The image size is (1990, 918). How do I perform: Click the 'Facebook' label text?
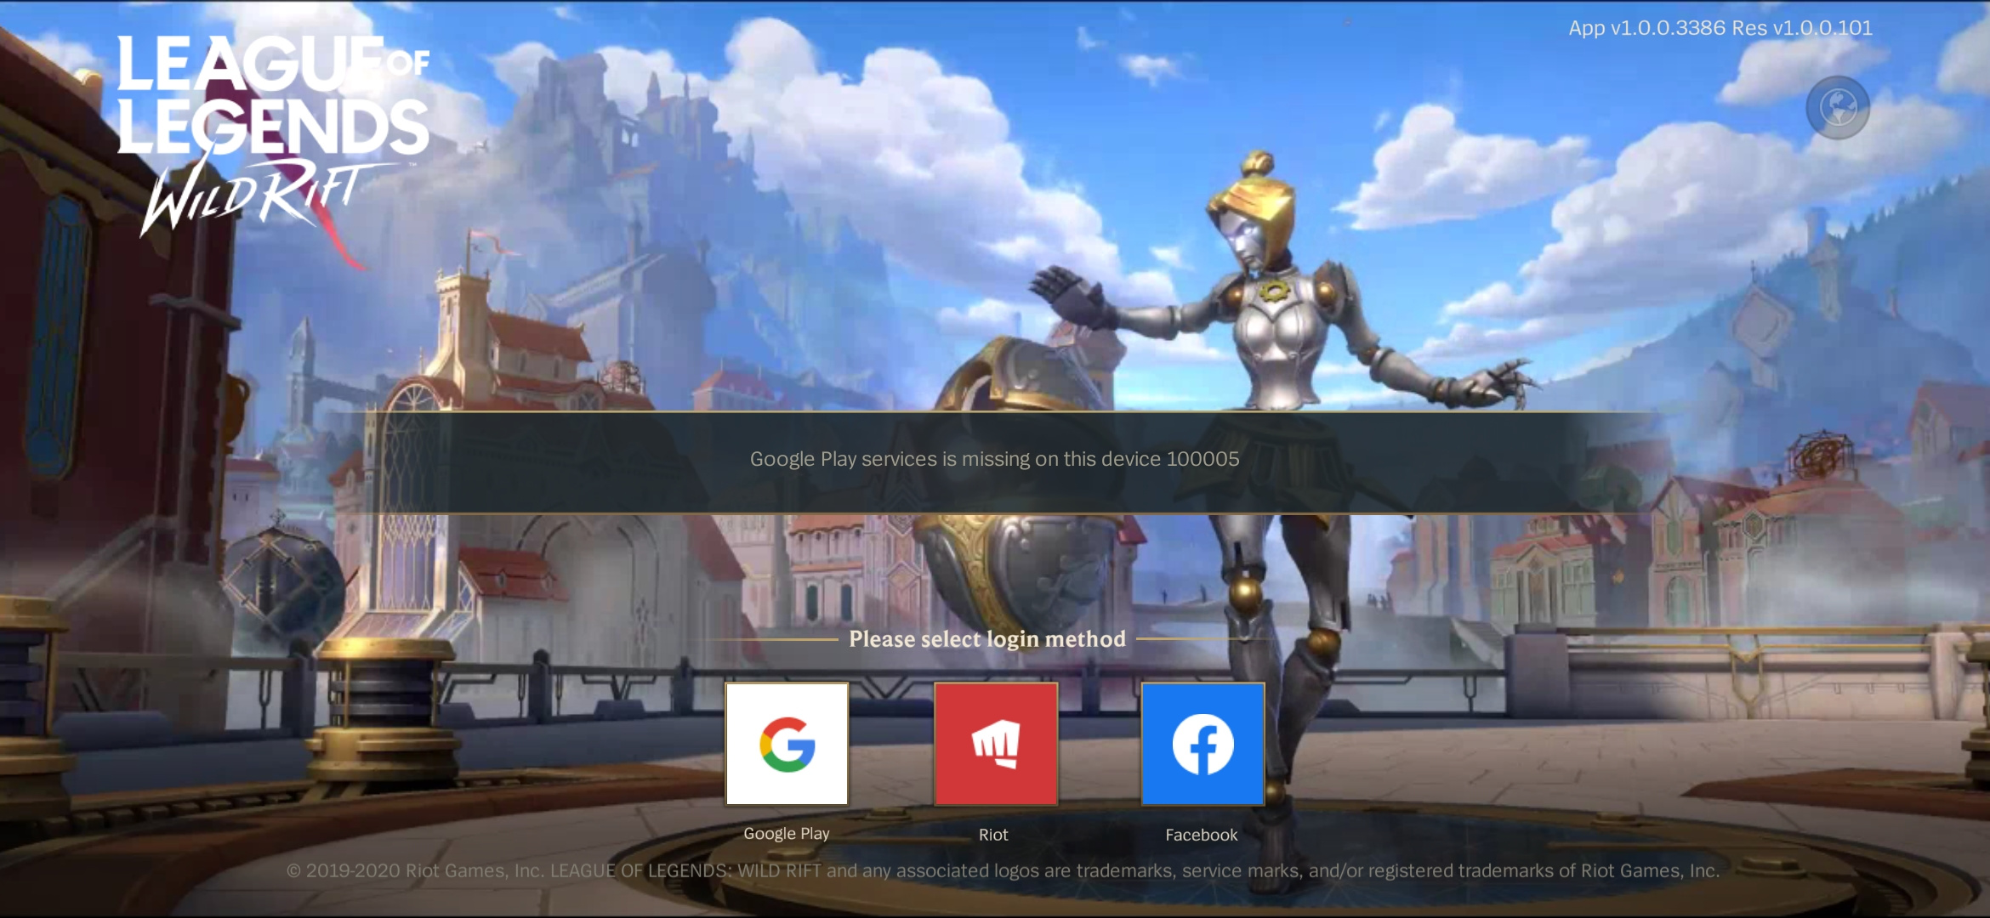click(x=1202, y=835)
